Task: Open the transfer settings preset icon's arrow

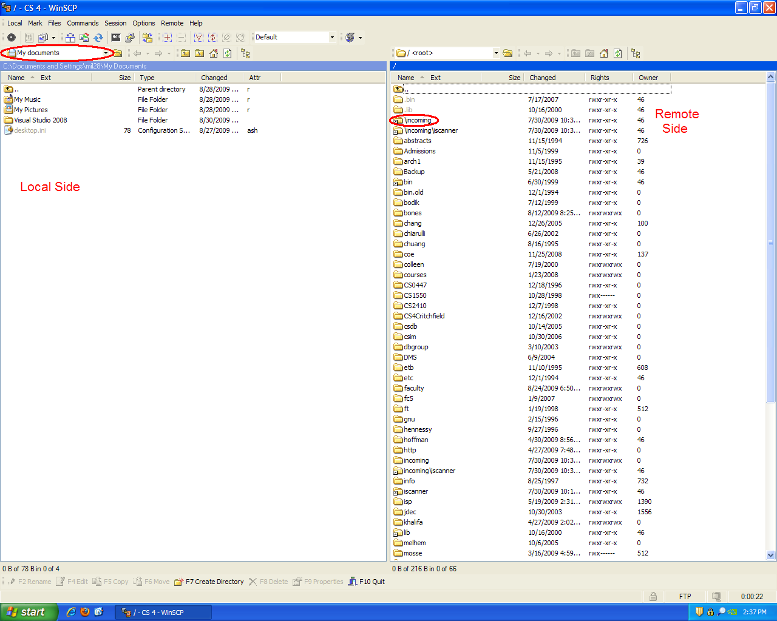Action: (x=53, y=38)
